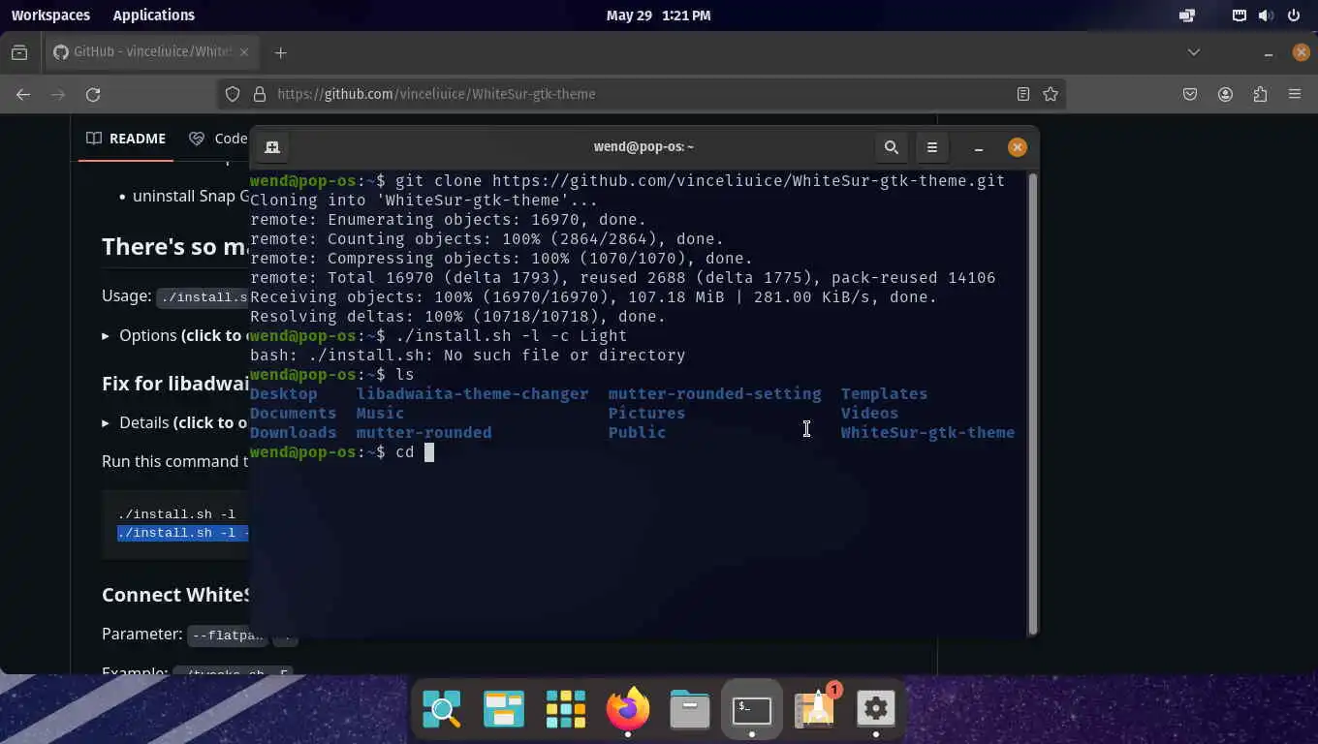Open the Firefox extensions puzzle icon

coord(1260,94)
